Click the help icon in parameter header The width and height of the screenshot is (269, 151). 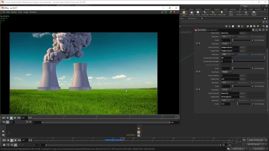click(267, 30)
